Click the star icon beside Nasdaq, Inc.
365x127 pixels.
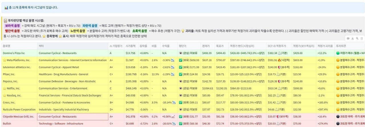[4, 95]
